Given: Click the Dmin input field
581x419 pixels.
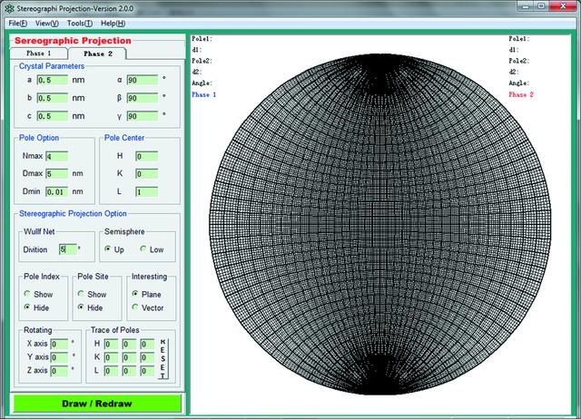Looking at the screenshot, I should (57, 191).
